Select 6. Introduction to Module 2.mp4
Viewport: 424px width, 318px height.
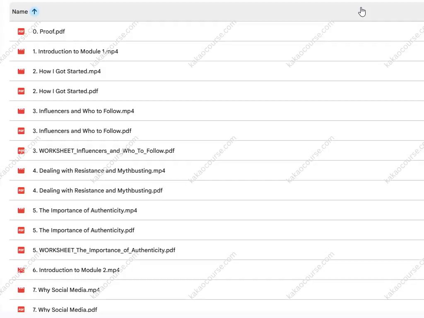[x=76, y=270]
